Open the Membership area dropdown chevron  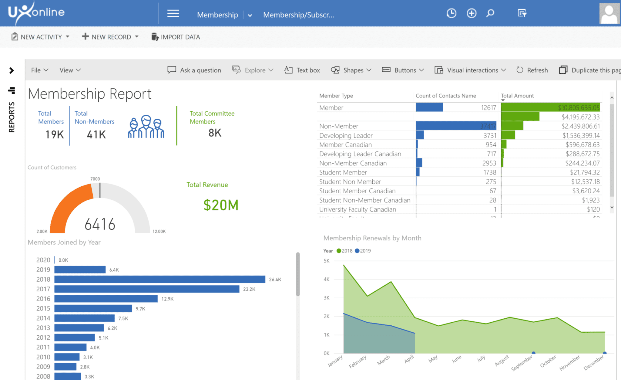tap(250, 15)
